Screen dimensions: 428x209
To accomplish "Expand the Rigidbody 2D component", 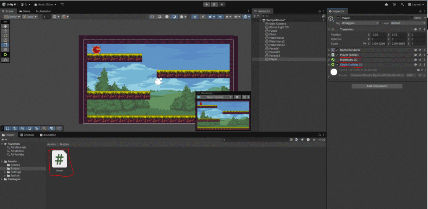I will point(329,60).
